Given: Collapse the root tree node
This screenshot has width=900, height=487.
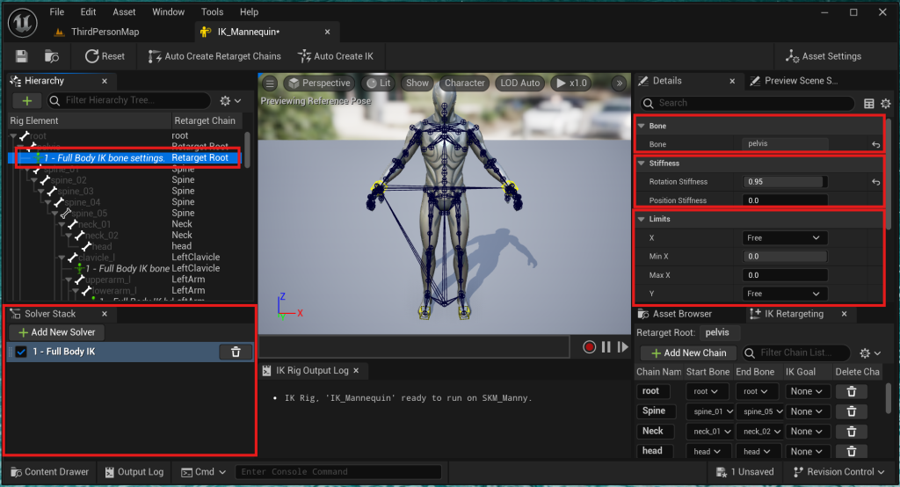Looking at the screenshot, I should pos(13,136).
